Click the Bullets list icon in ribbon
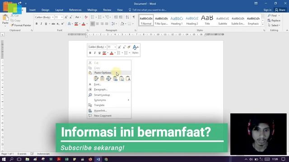This screenshot has width=289, height=162. tap(93, 17)
